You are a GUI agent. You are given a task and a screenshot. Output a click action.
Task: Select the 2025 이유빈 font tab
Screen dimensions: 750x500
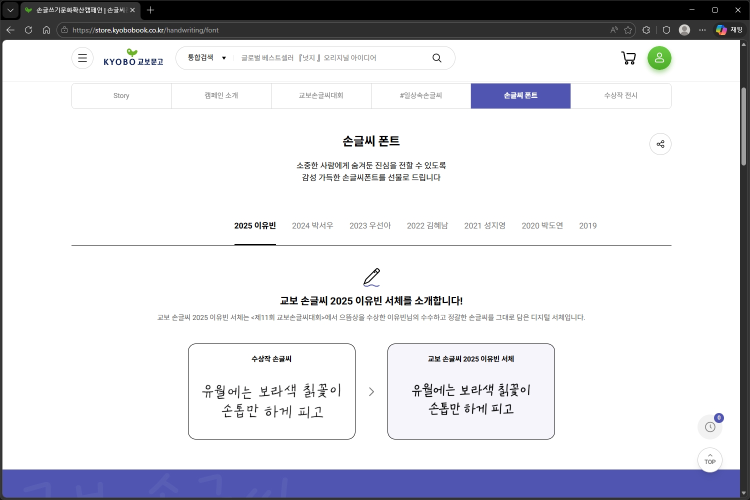[x=255, y=225]
